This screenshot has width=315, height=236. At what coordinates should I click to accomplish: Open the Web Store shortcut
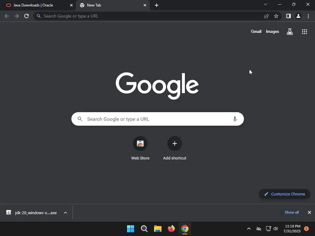tap(140, 148)
